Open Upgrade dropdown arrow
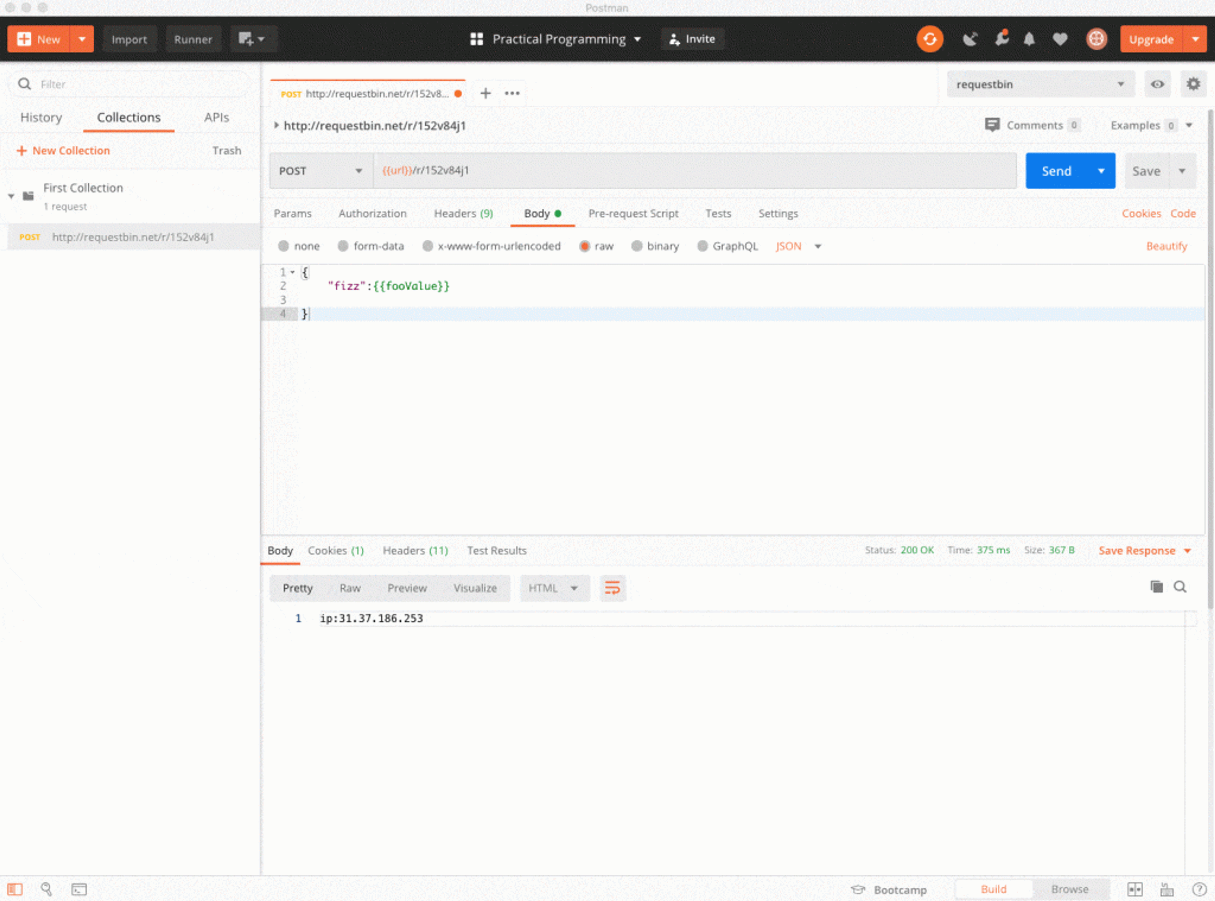This screenshot has height=901, width=1215. [x=1195, y=39]
